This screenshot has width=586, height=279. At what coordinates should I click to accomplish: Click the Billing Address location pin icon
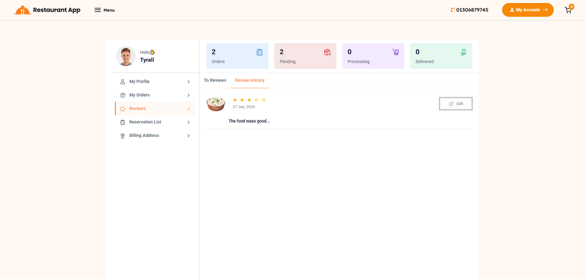(123, 136)
